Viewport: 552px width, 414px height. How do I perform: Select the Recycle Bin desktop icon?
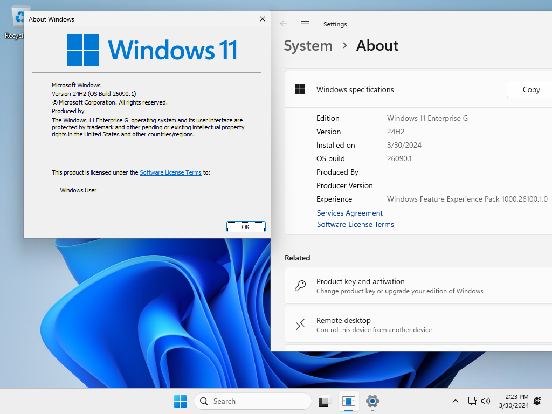click(13, 23)
